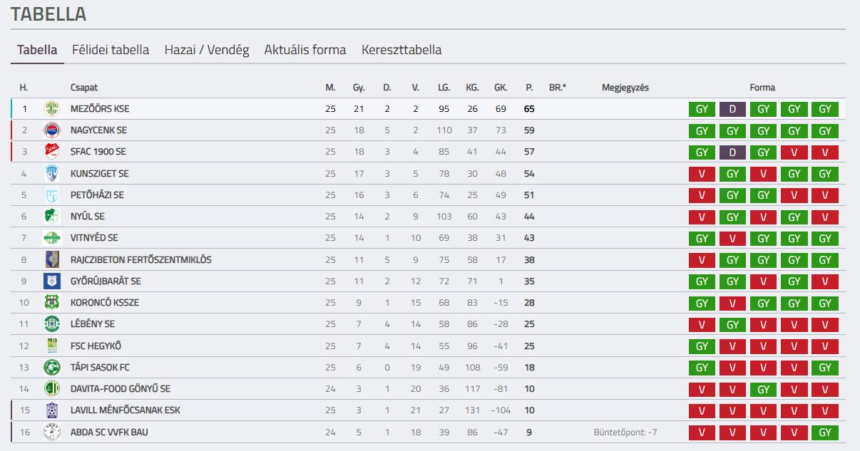This screenshot has width=860, height=451.
Task: Click the Csapat column header
Action: [x=84, y=88]
